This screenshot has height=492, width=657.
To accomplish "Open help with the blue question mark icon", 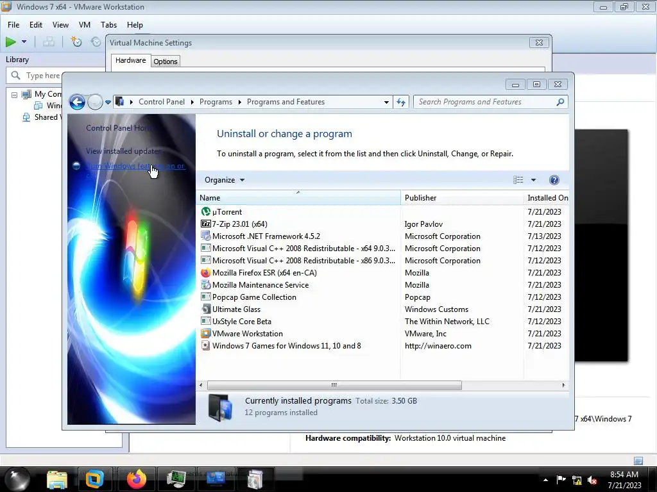I will point(554,180).
